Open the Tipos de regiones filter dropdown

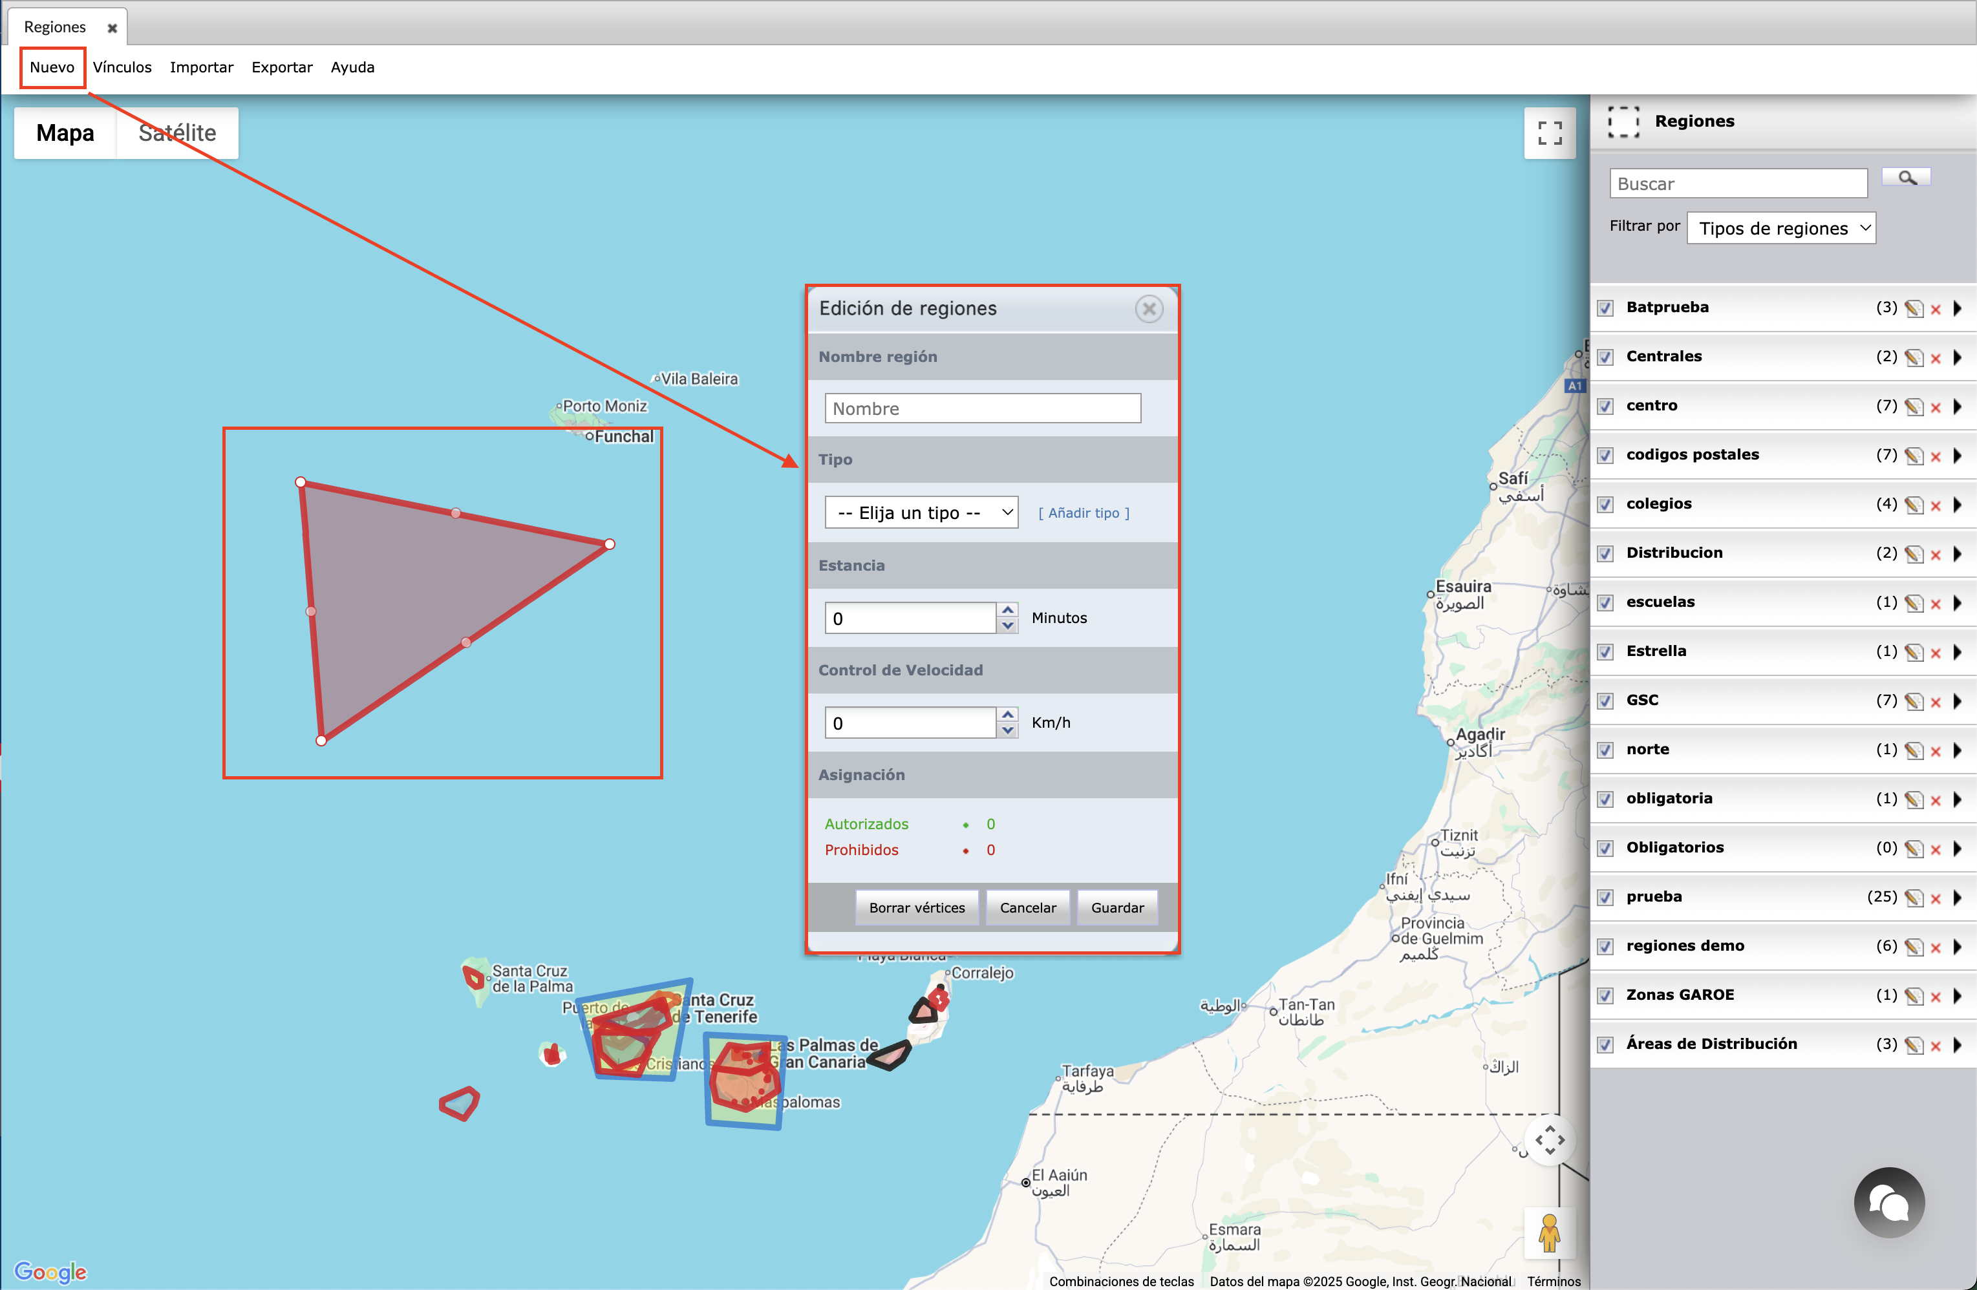[1781, 228]
